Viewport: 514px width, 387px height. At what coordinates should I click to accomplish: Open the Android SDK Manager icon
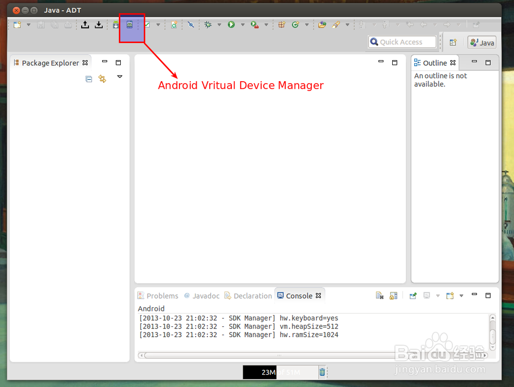click(116, 25)
